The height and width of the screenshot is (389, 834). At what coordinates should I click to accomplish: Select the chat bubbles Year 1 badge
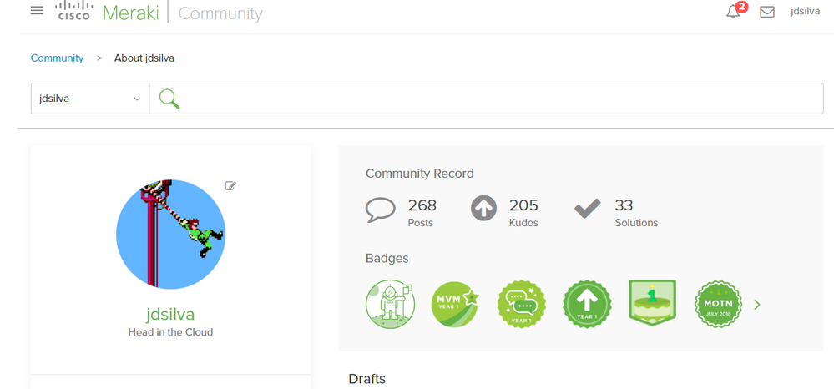pyautogui.click(x=521, y=304)
